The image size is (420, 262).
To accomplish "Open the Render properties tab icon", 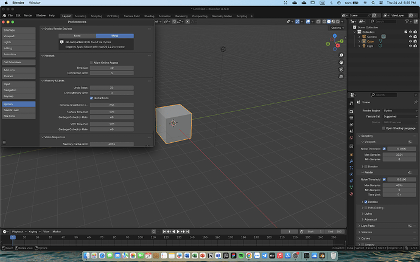I will pyautogui.click(x=351, y=112).
